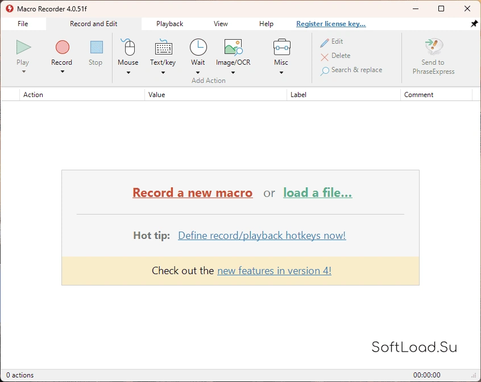Viewport: 481px width, 382px height.
Task: Click the Text/key keyboard icon
Action: pyautogui.click(x=163, y=47)
